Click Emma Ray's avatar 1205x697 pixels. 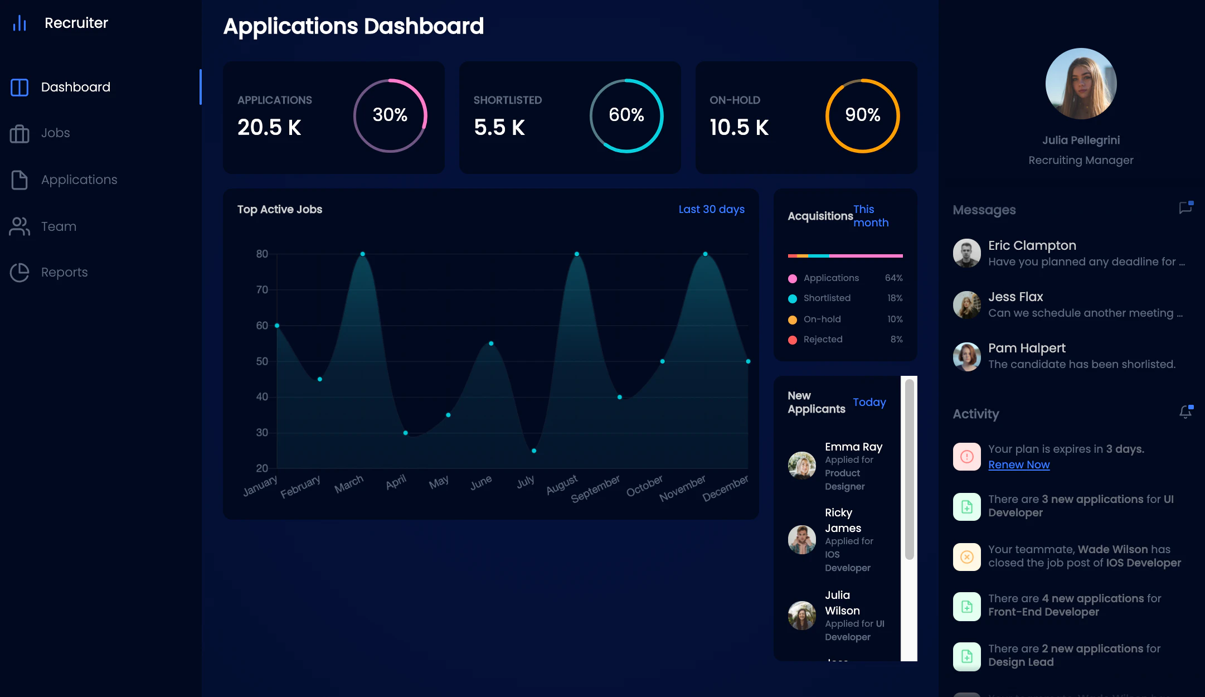[801, 466]
